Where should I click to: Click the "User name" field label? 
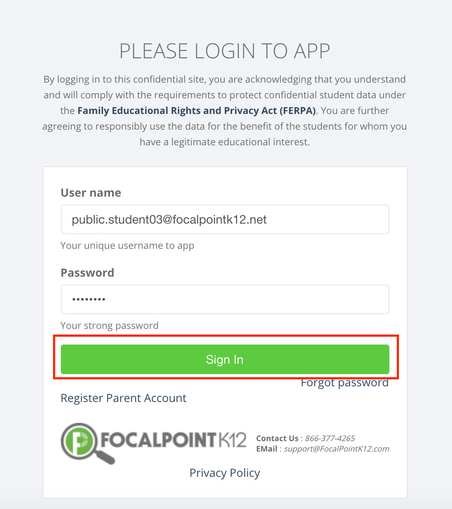(x=91, y=192)
